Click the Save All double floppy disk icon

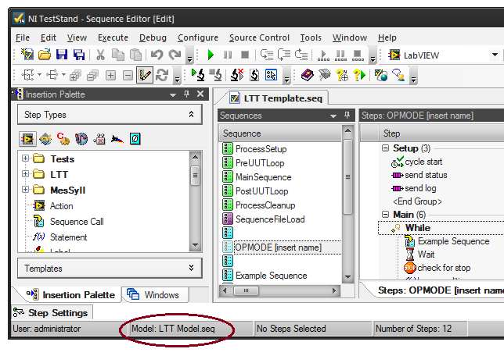coord(79,55)
